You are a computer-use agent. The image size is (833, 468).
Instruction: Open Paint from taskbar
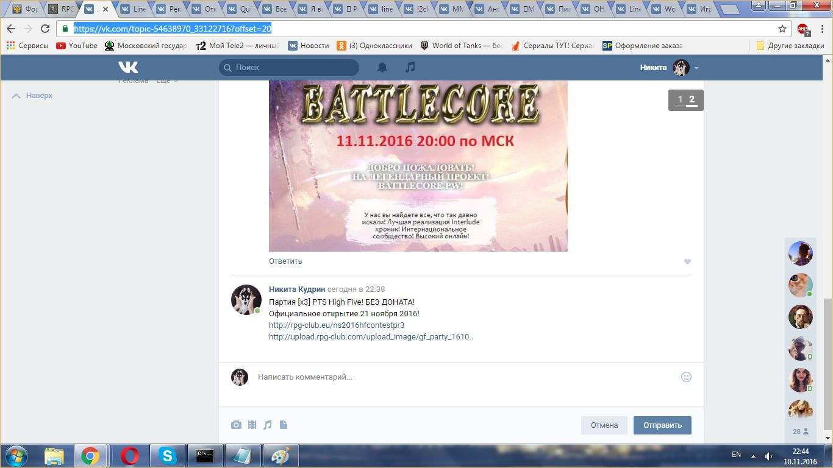[x=280, y=456]
